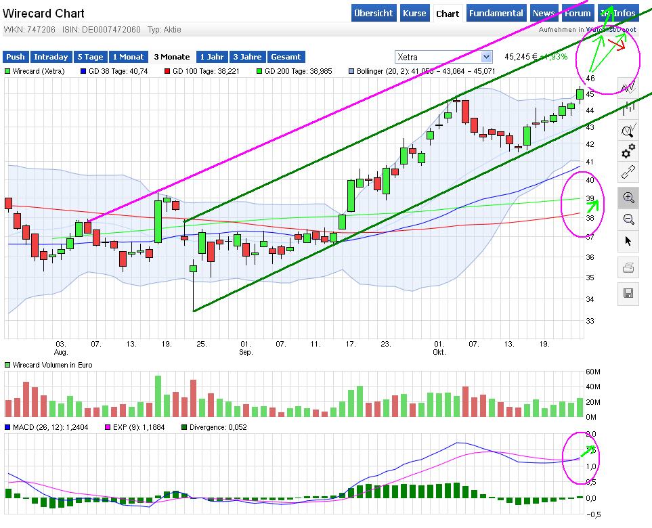Click the GD 100 Tage red legend box
This screenshot has width=652, height=528.
point(167,72)
